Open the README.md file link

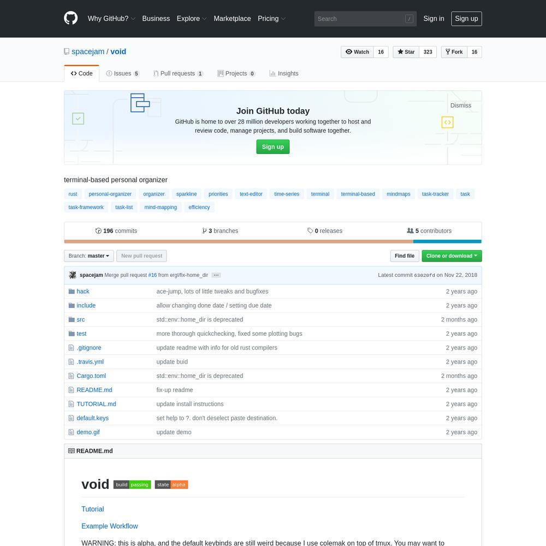pos(94,390)
